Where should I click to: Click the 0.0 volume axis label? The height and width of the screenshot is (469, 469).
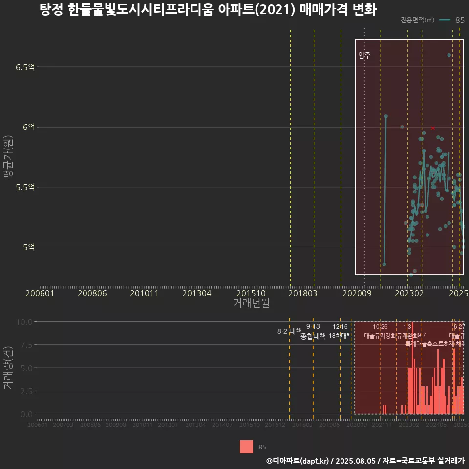pos(26,415)
